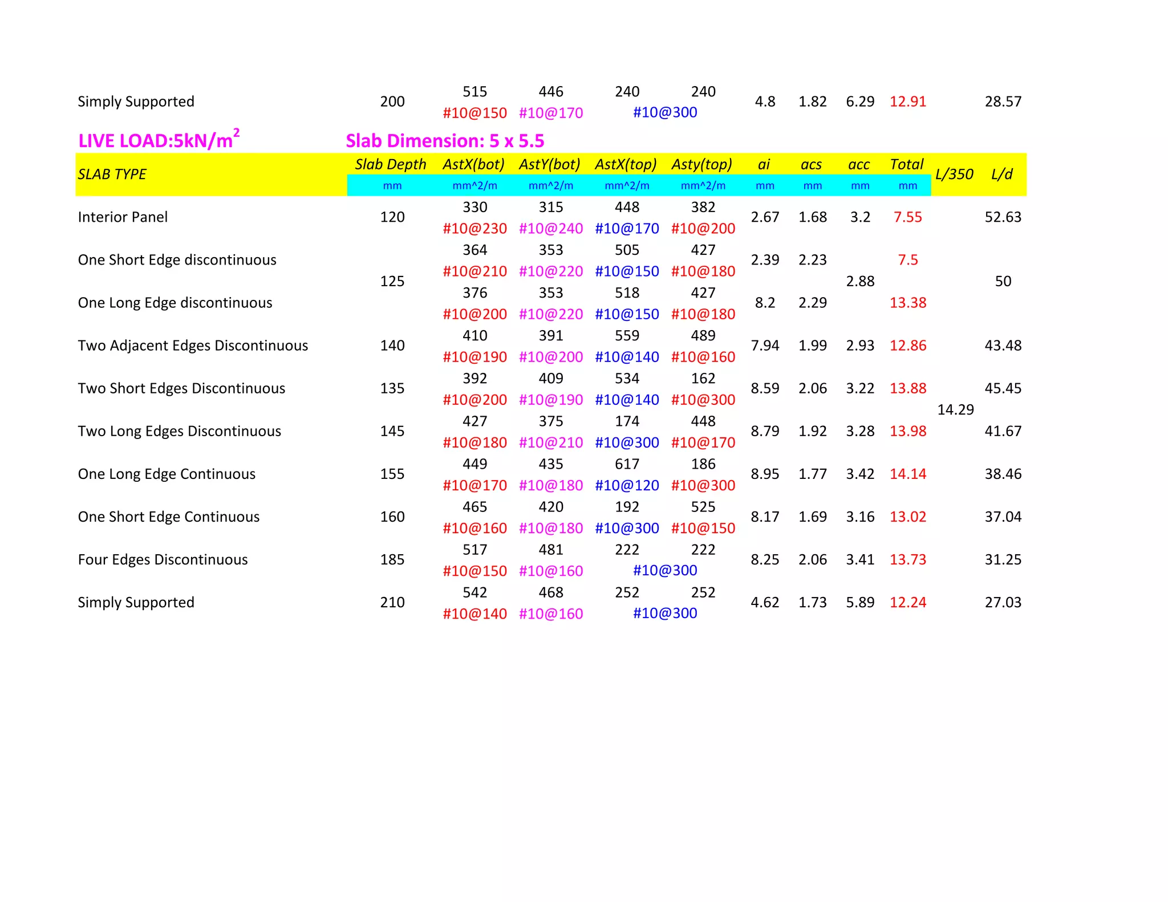
Task: Select the Interior Panel row label
Action: pyautogui.click(x=123, y=217)
